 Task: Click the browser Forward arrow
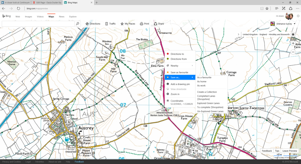11,8
